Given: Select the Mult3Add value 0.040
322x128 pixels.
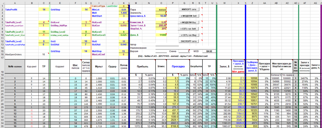Looking at the screenshot, I should [124, 44].
